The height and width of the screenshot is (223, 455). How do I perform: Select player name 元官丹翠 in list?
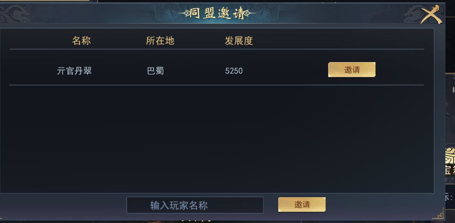click(x=74, y=71)
